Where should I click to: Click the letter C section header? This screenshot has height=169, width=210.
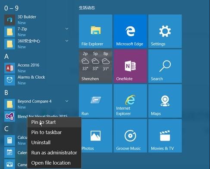(x=6, y=129)
